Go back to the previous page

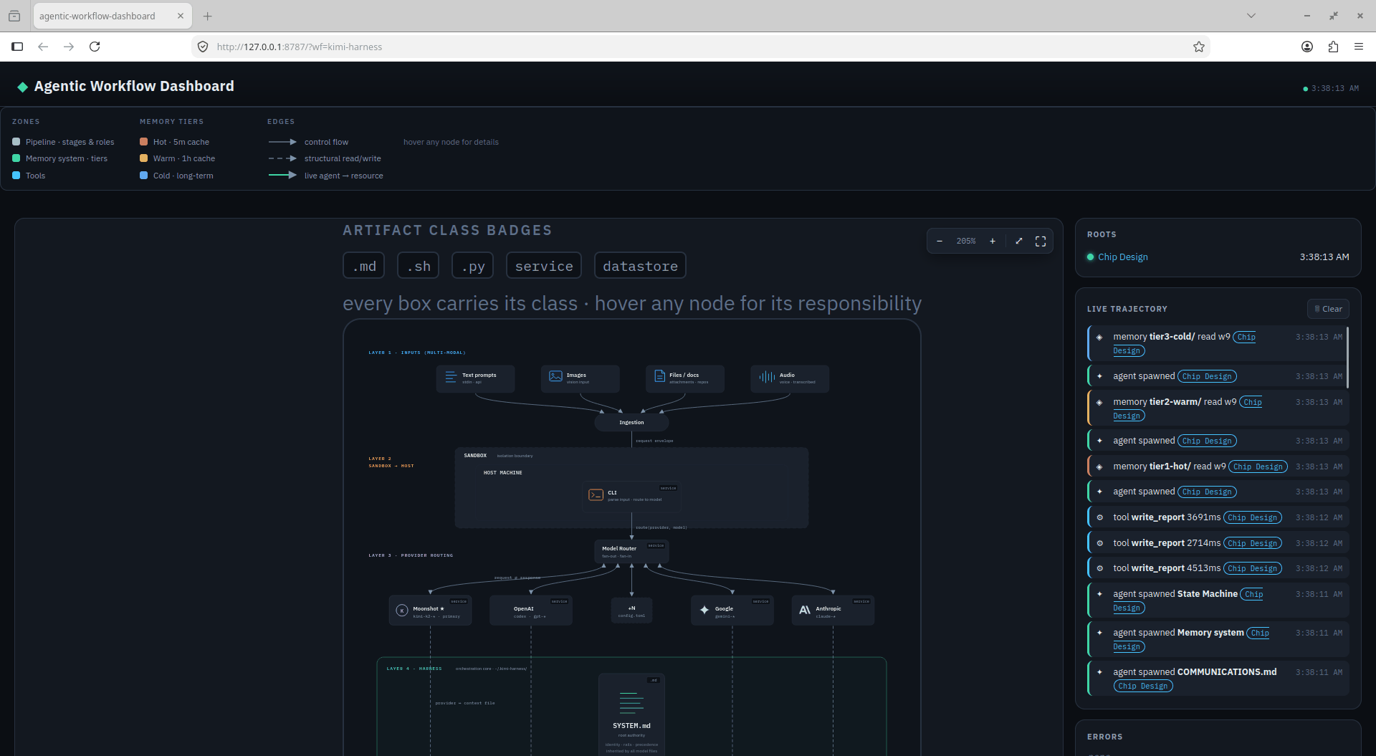point(43,47)
